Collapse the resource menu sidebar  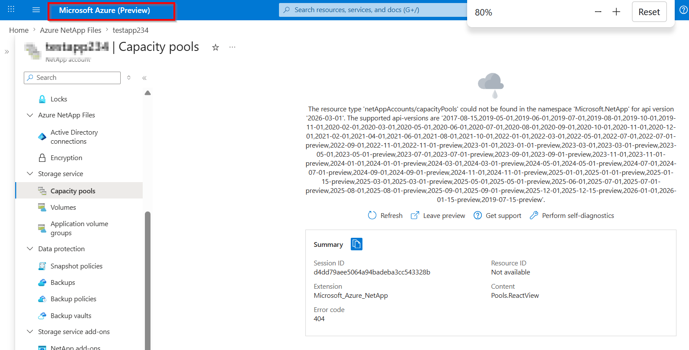pos(144,78)
